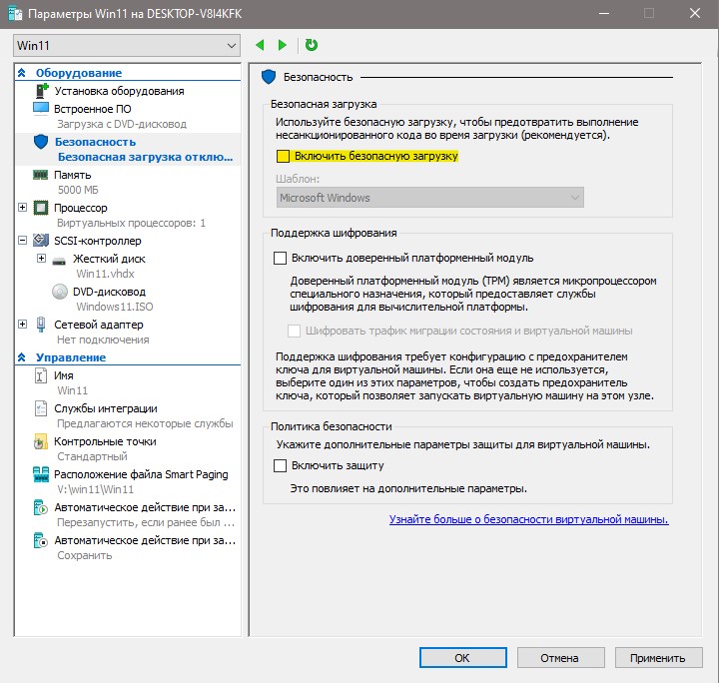Image resolution: width=719 pixels, height=683 pixels.
Task: Open the virtual machine security learn more link
Action: tap(528, 519)
